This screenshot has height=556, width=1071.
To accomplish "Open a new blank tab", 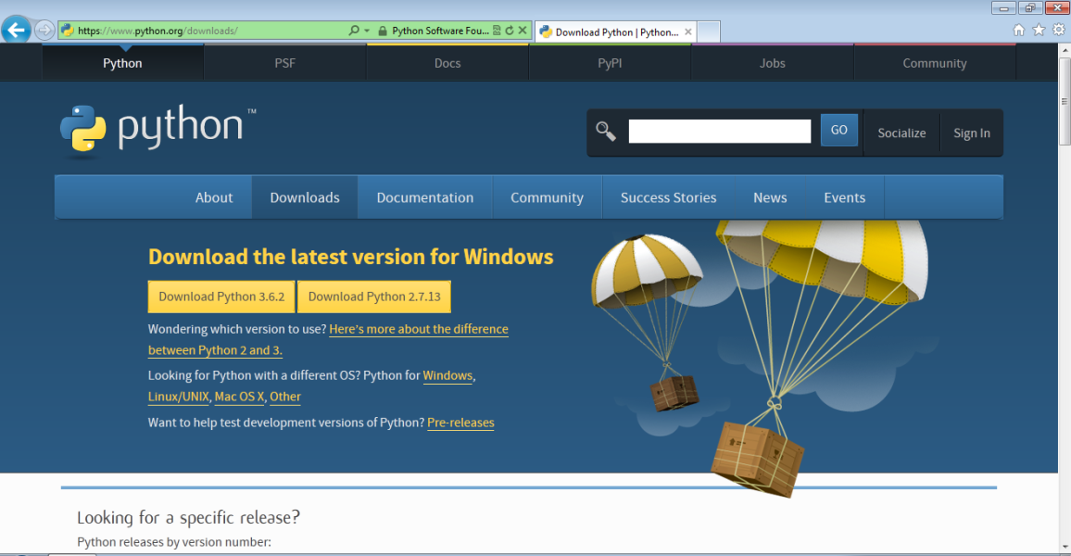I will (709, 32).
